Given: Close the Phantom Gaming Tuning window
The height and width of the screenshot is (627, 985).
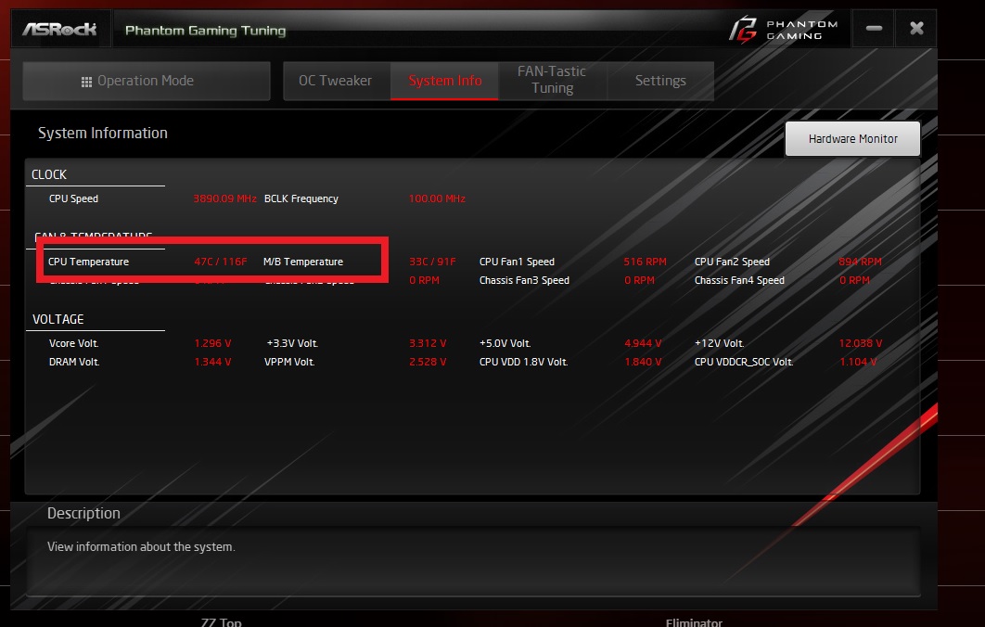Looking at the screenshot, I should tap(916, 28).
